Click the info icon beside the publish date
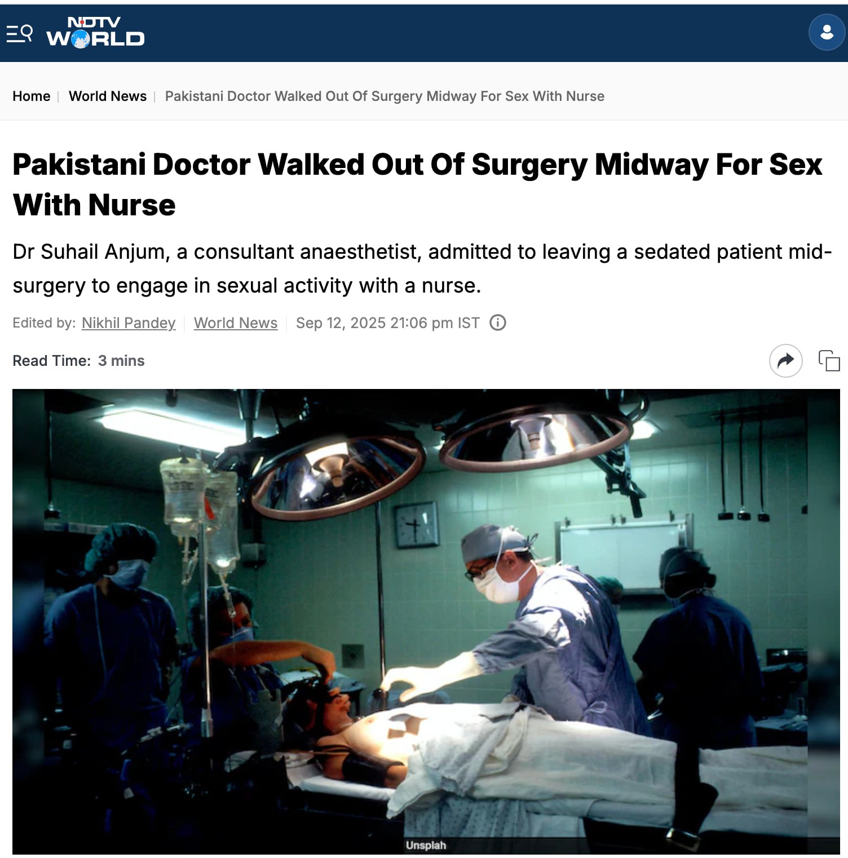Viewport: 848px width, 858px height. (497, 322)
